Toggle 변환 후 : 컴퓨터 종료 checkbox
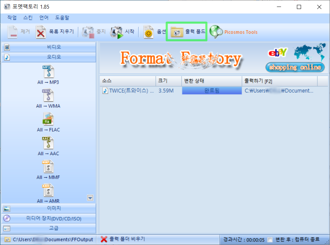Viewport: 330px width, 245px height. 270,240
